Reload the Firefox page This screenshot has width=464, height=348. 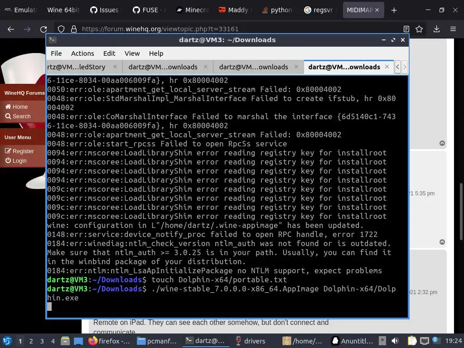(43, 29)
